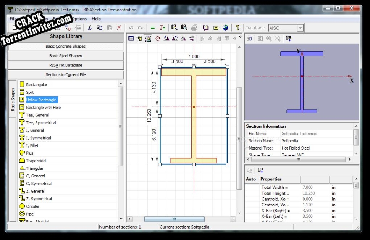Click the blue table grid icon

point(131,39)
